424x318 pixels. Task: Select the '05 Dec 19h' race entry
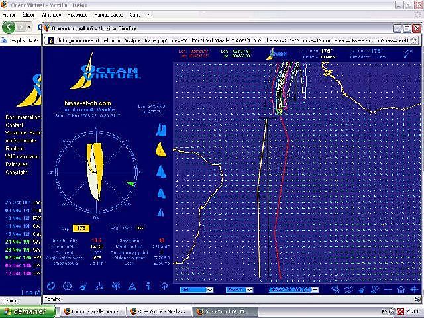coord(23,265)
